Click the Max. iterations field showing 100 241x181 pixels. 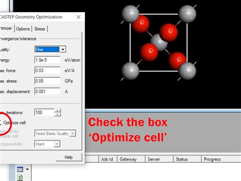click(44, 112)
